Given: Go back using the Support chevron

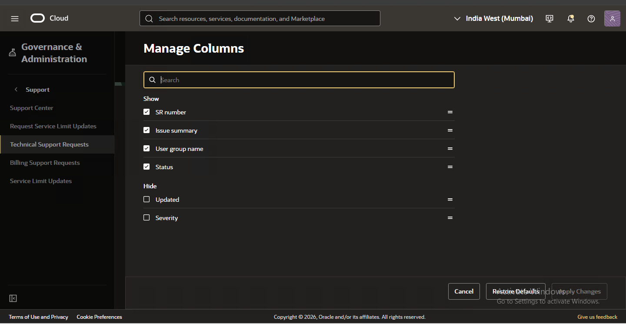Looking at the screenshot, I should pyautogui.click(x=16, y=90).
